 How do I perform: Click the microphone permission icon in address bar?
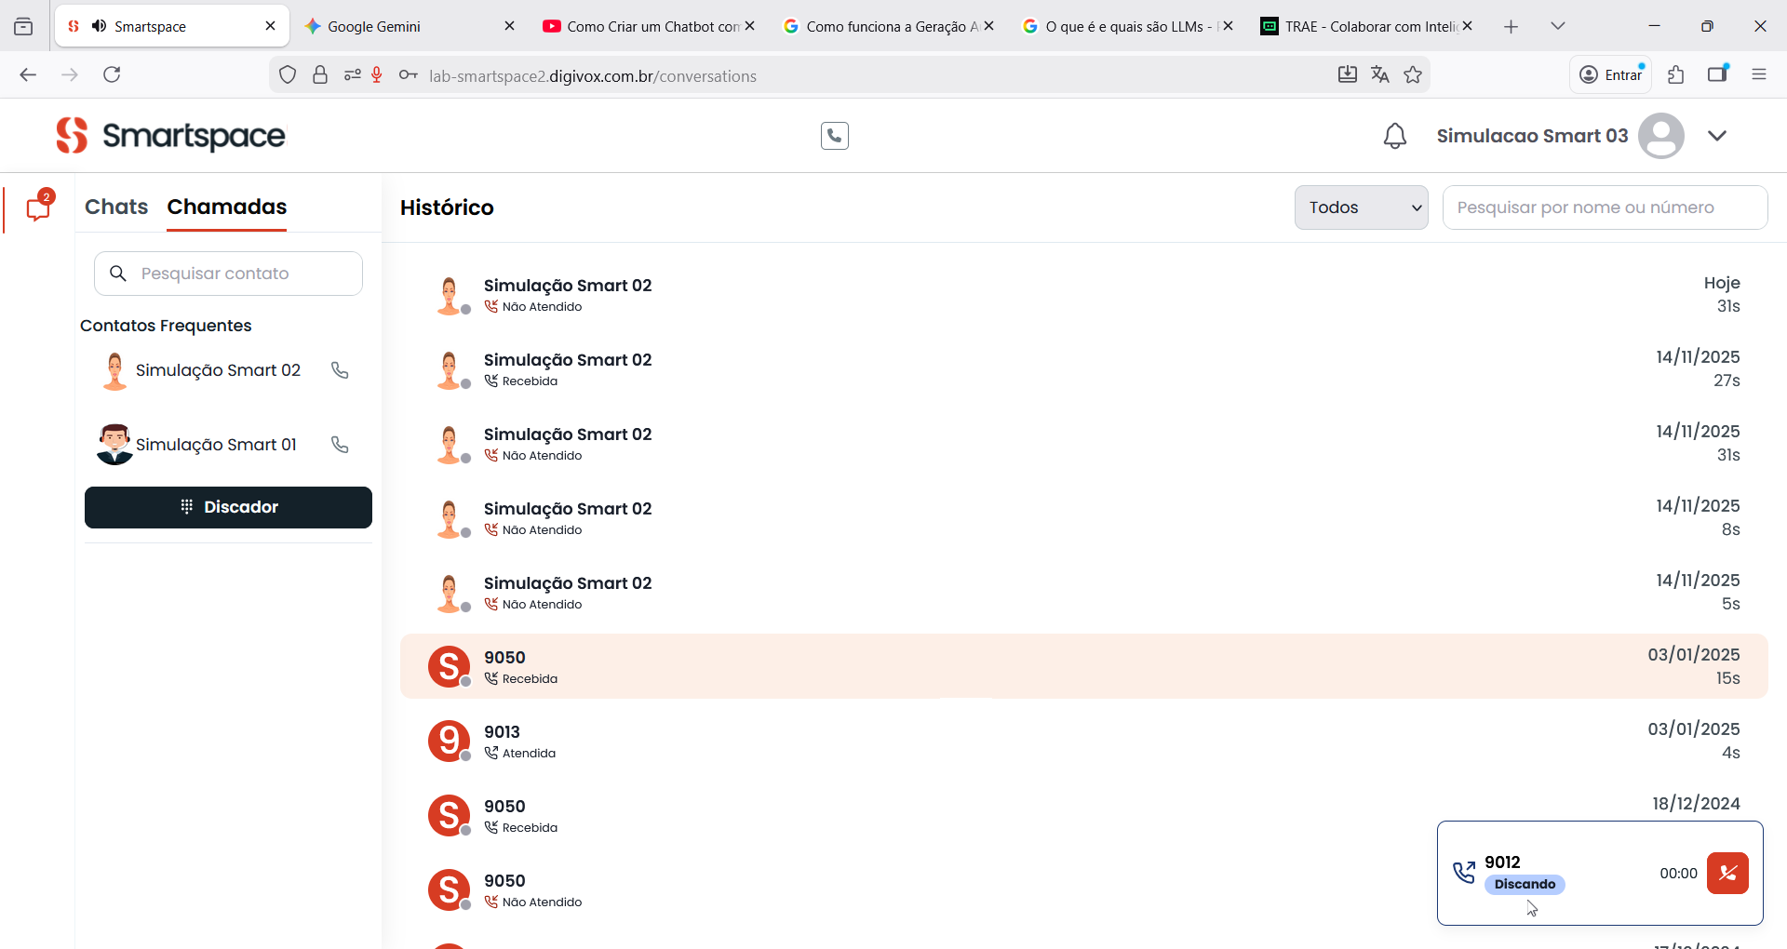[377, 75]
